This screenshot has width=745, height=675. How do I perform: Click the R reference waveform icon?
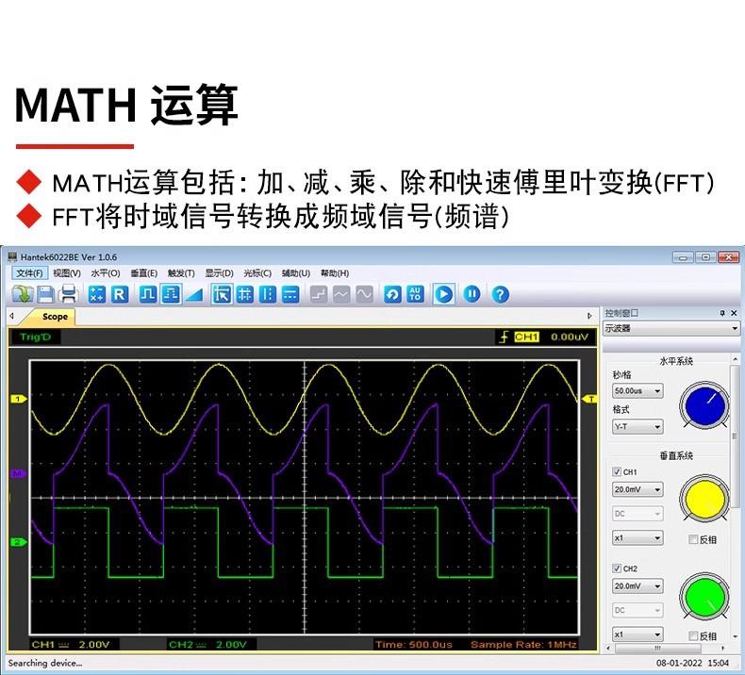pos(120,294)
